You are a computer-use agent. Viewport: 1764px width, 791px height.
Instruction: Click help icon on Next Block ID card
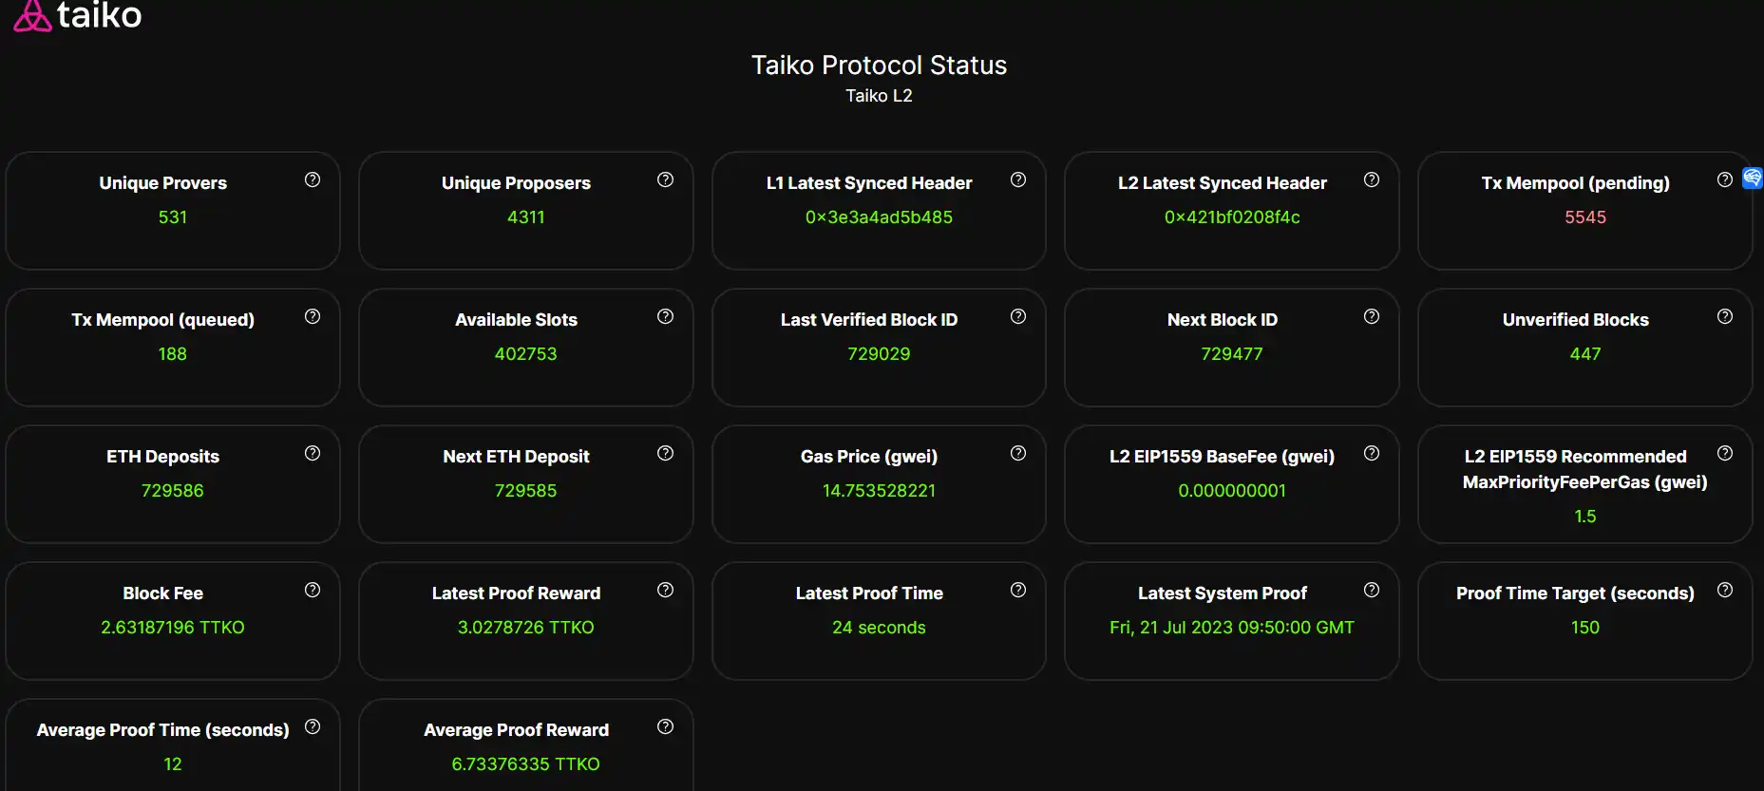click(x=1372, y=316)
